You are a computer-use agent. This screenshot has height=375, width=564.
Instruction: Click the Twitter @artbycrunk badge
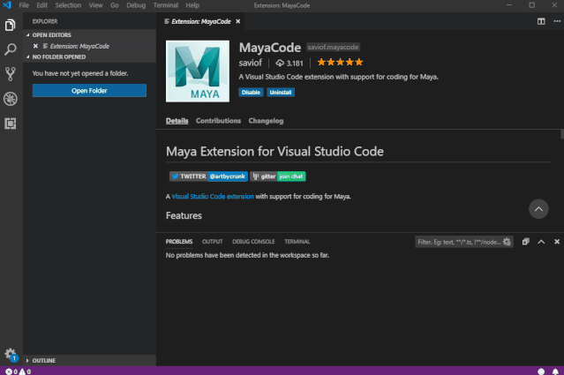tap(208, 176)
